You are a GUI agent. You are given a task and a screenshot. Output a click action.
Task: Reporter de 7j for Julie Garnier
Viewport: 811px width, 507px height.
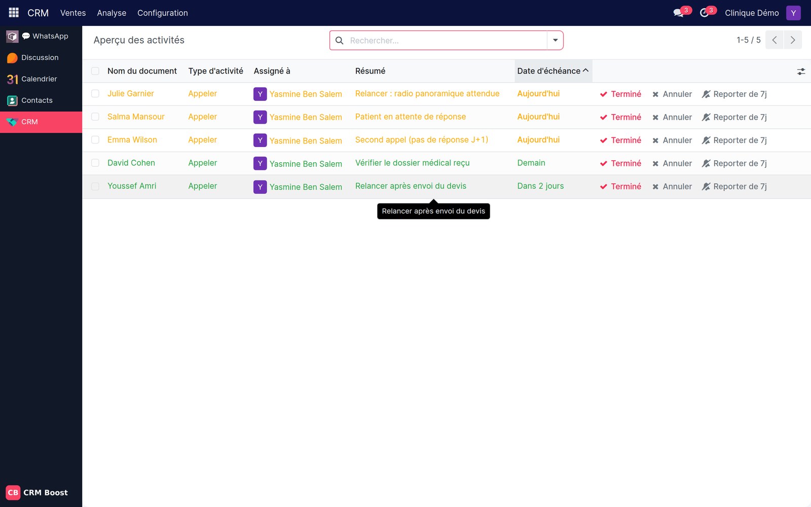734,94
